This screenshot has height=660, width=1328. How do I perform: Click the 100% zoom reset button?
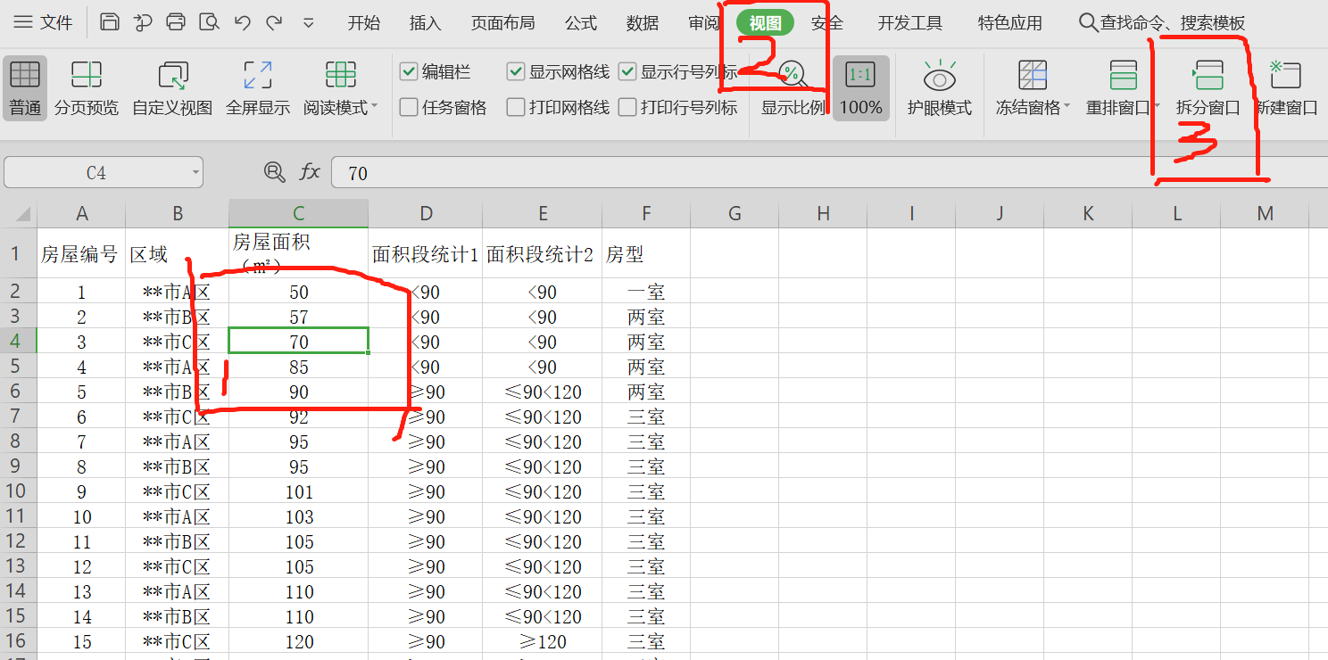click(861, 87)
